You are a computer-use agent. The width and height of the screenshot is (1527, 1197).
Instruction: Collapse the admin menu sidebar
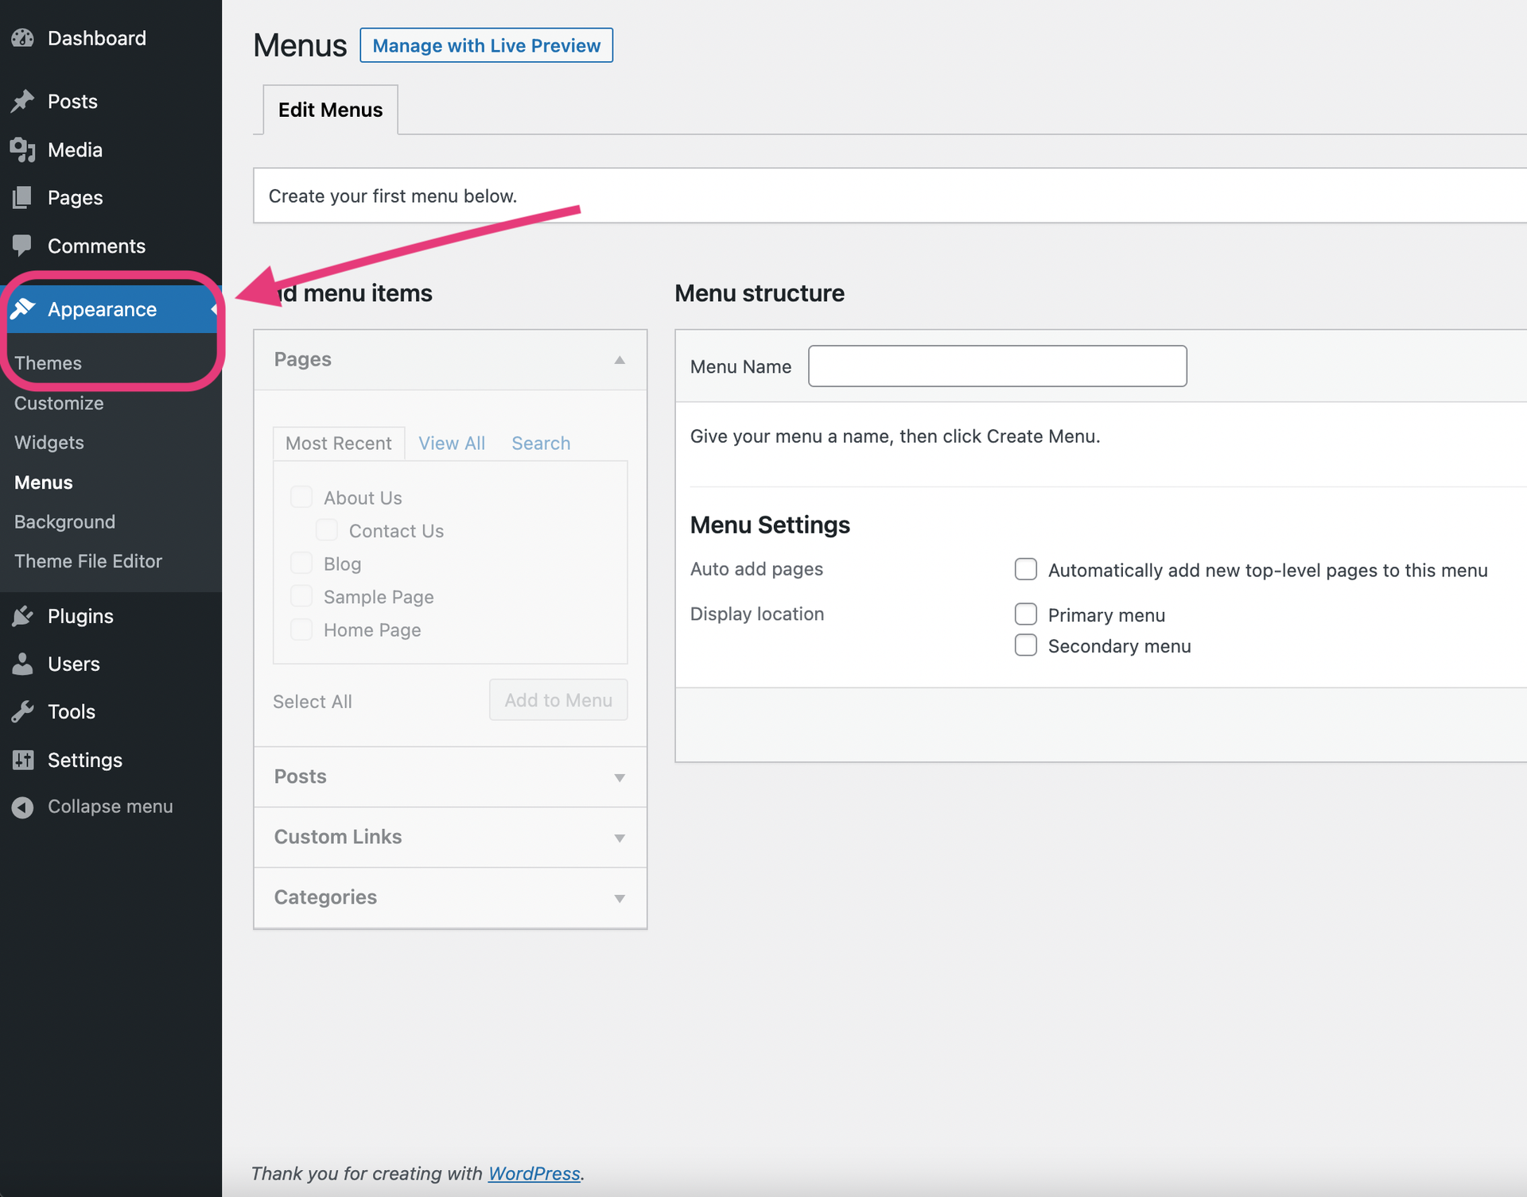pyautogui.click(x=23, y=806)
